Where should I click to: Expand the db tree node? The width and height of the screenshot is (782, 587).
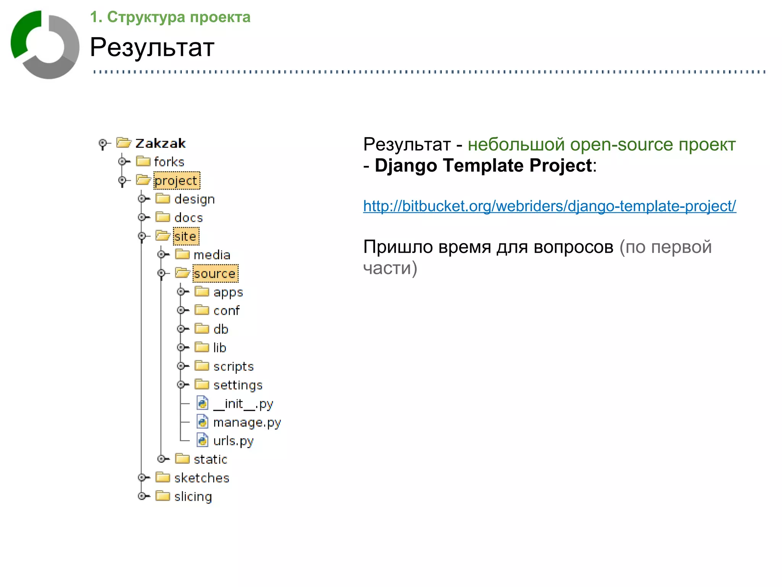[181, 329]
